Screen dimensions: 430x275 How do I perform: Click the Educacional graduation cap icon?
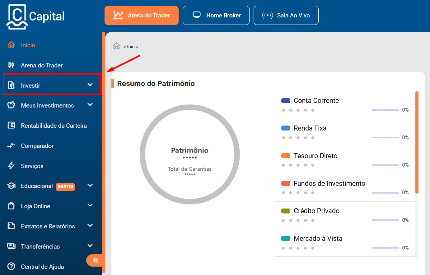pyautogui.click(x=11, y=186)
